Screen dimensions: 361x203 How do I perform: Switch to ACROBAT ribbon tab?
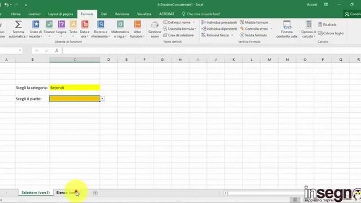coord(167,14)
